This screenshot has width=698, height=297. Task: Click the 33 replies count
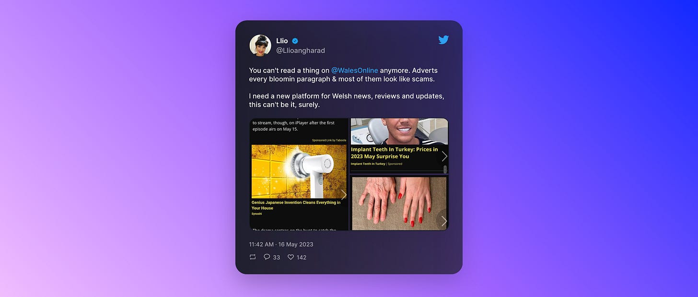tap(276, 258)
